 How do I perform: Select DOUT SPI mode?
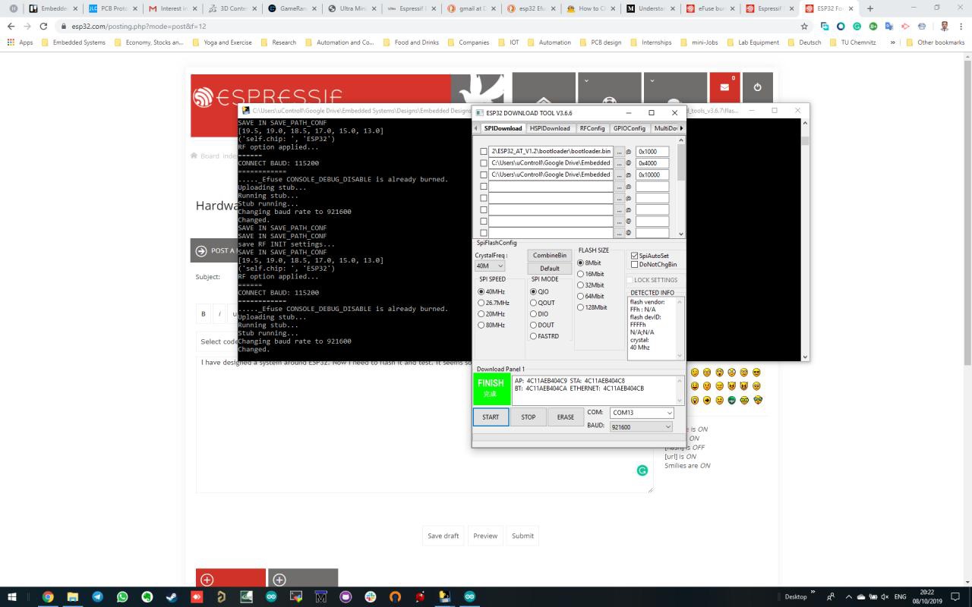(533, 325)
